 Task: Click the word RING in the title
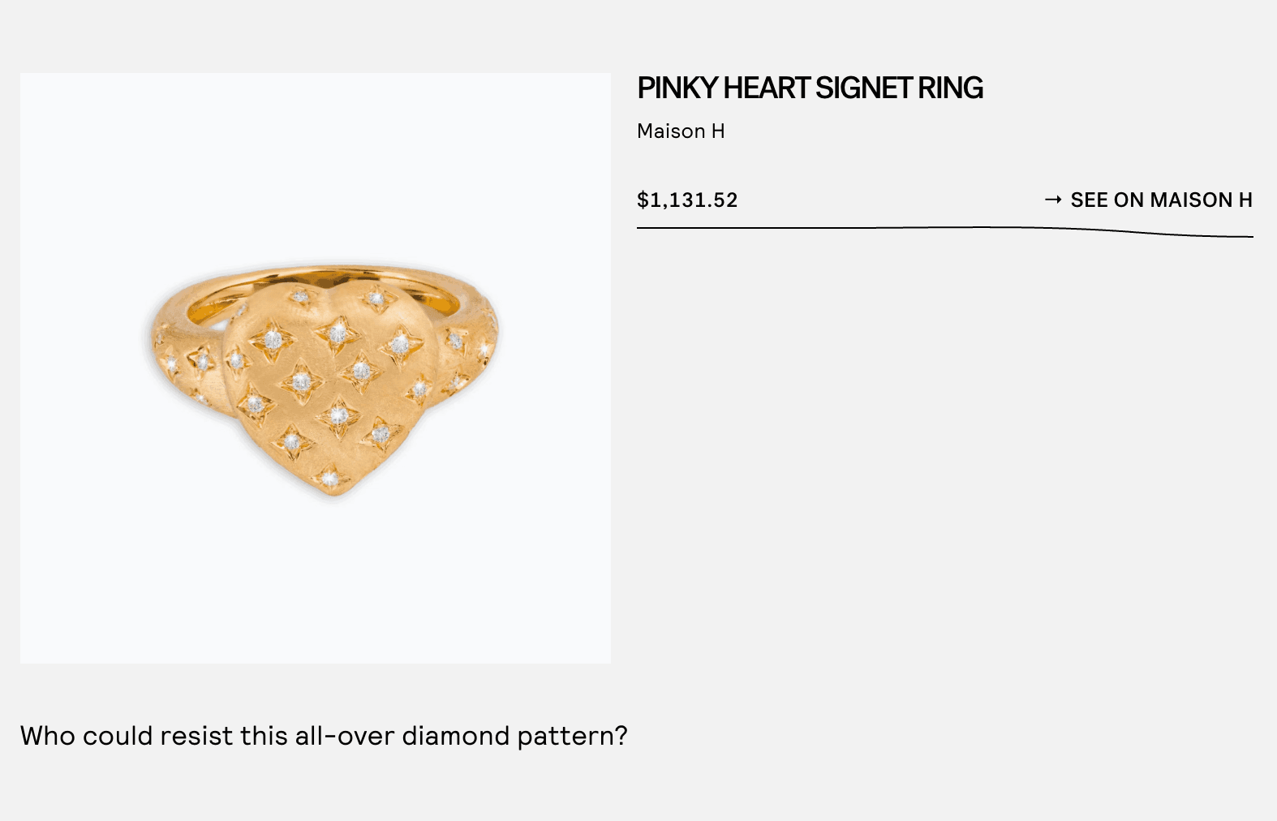coord(950,88)
